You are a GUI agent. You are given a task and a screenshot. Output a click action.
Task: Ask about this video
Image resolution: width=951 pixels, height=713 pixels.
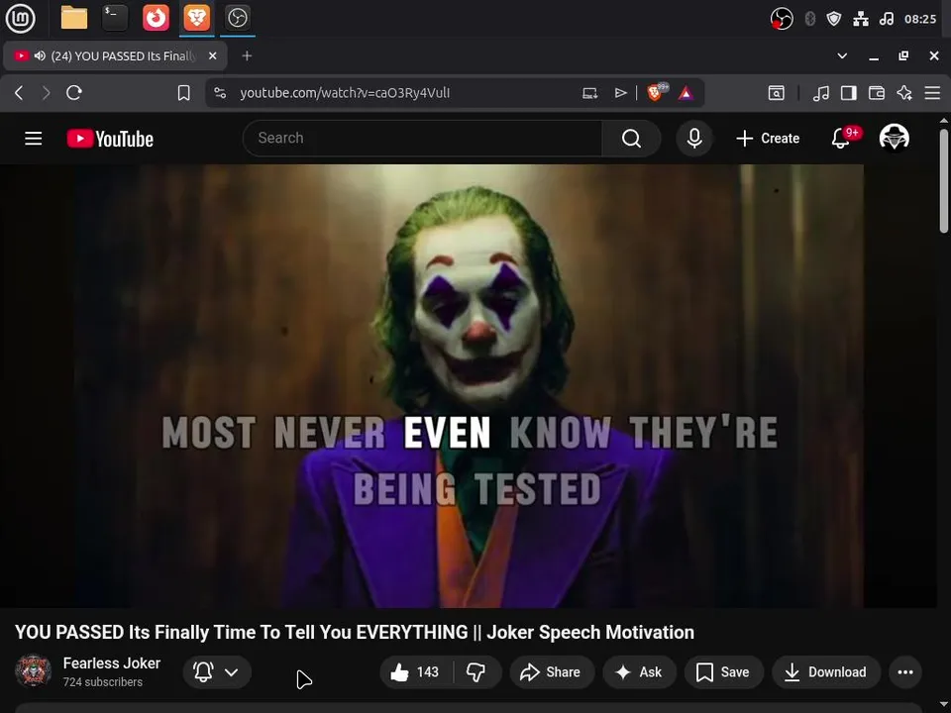tap(639, 671)
